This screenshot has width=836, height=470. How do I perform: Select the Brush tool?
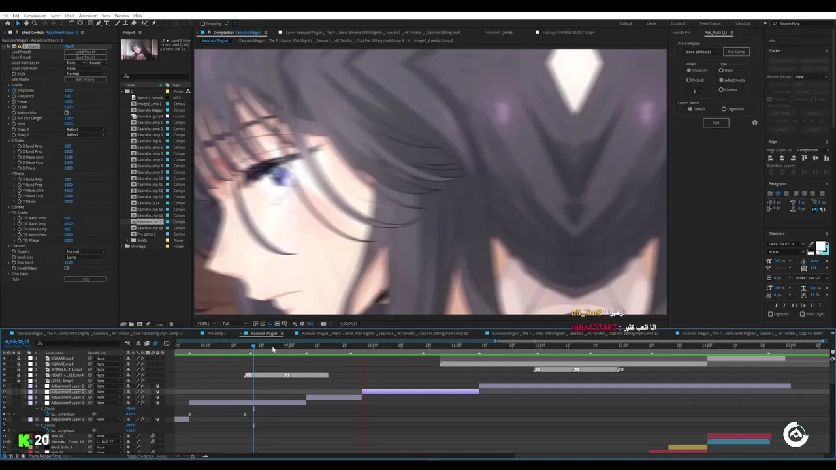[118, 23]
